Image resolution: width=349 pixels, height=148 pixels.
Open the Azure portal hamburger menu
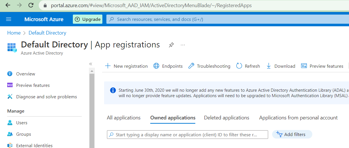pos(9,19)
